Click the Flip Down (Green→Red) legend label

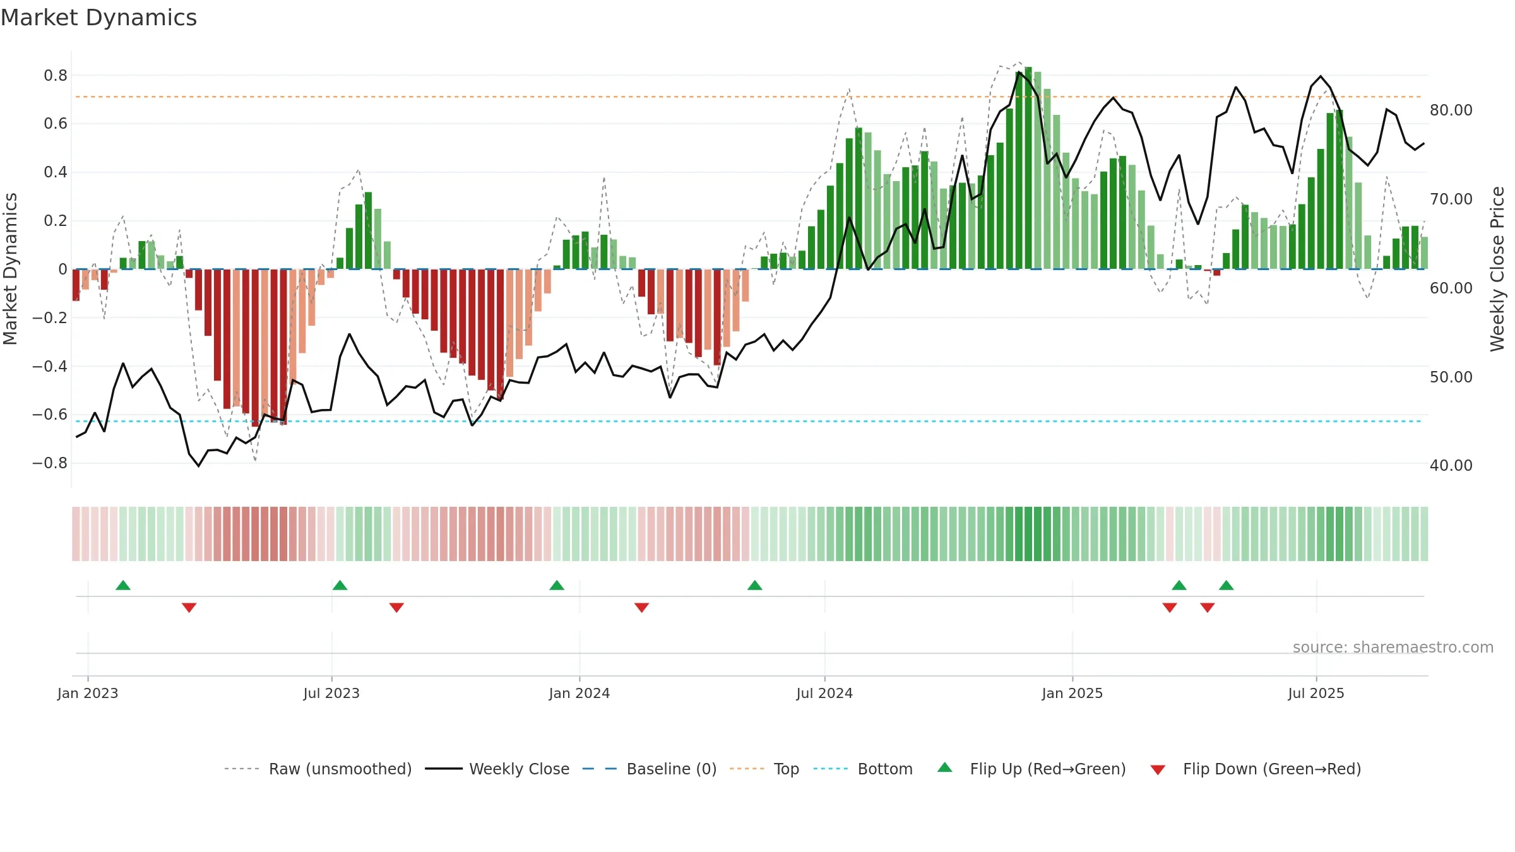pos(1272,769)
